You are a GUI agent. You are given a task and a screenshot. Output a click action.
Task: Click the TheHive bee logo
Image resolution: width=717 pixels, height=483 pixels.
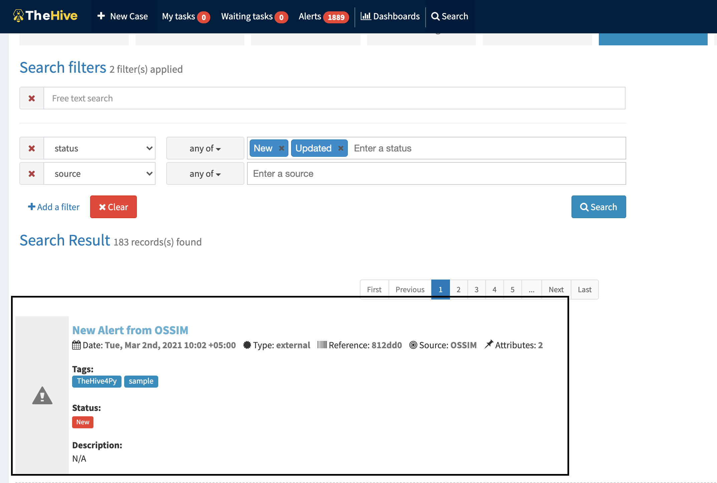click(x=18, y=16)
